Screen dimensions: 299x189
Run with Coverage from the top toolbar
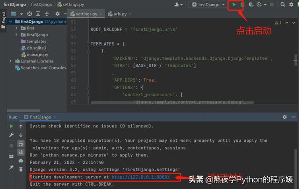tap(251, 5)
